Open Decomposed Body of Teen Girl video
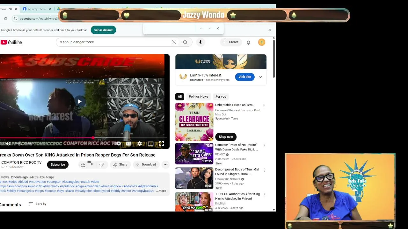Viewport: 408px width, 229px height. 194,178
